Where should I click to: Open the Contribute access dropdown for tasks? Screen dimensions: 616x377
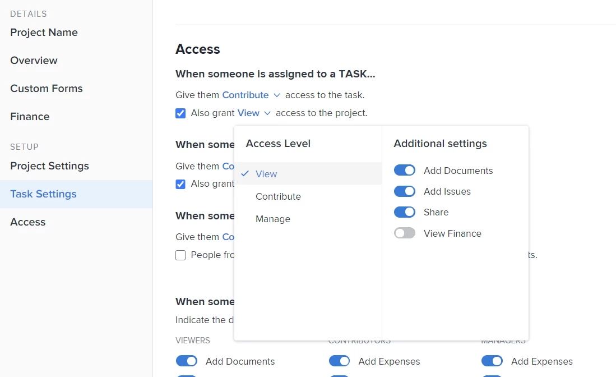pyautogui.click(x=251, y=95)
